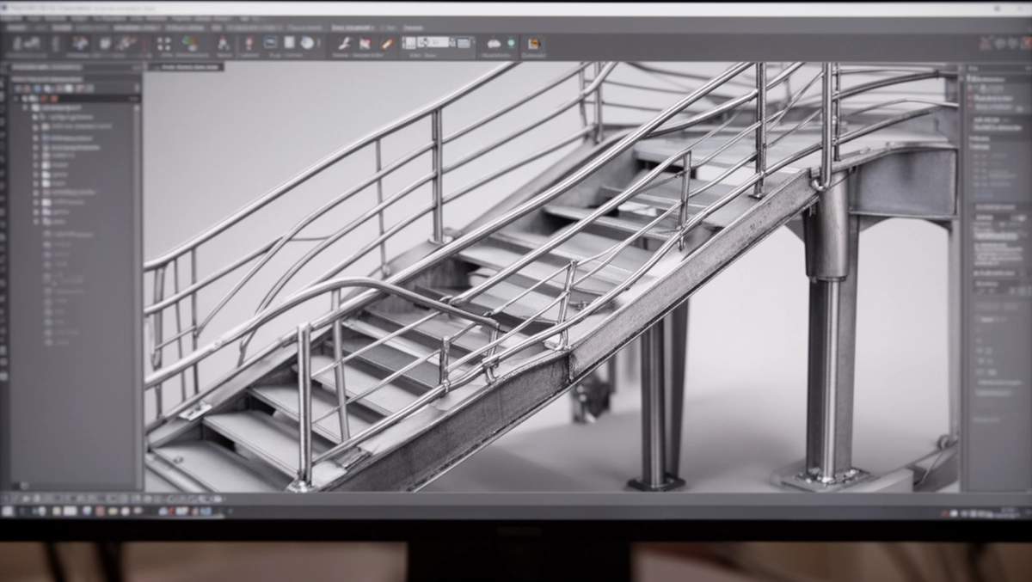This screenshot has height=582, width=1032.
Task: Click the human figure icon in the ribbon
Action: click(x=224, y=43)
